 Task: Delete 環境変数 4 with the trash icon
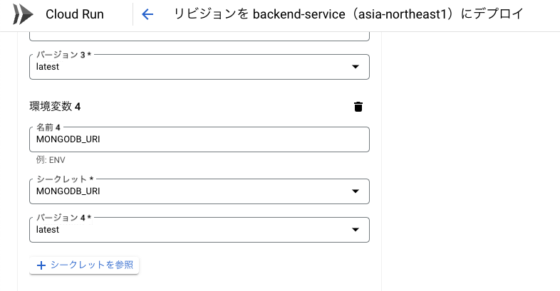coord(358,107)
